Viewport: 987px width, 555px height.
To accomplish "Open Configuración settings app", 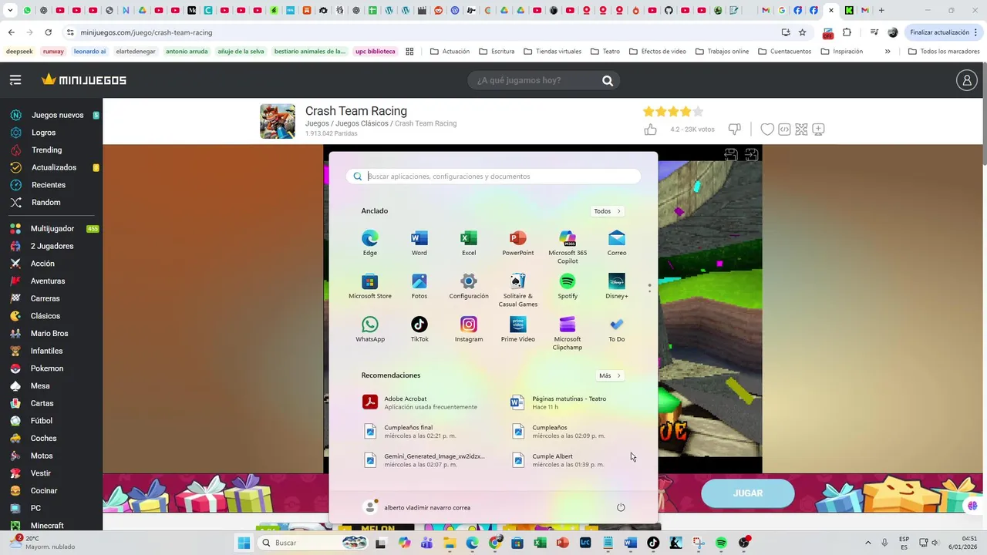I will [469, 285].
